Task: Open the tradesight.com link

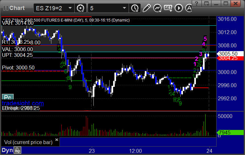Action: click(23, 103)
